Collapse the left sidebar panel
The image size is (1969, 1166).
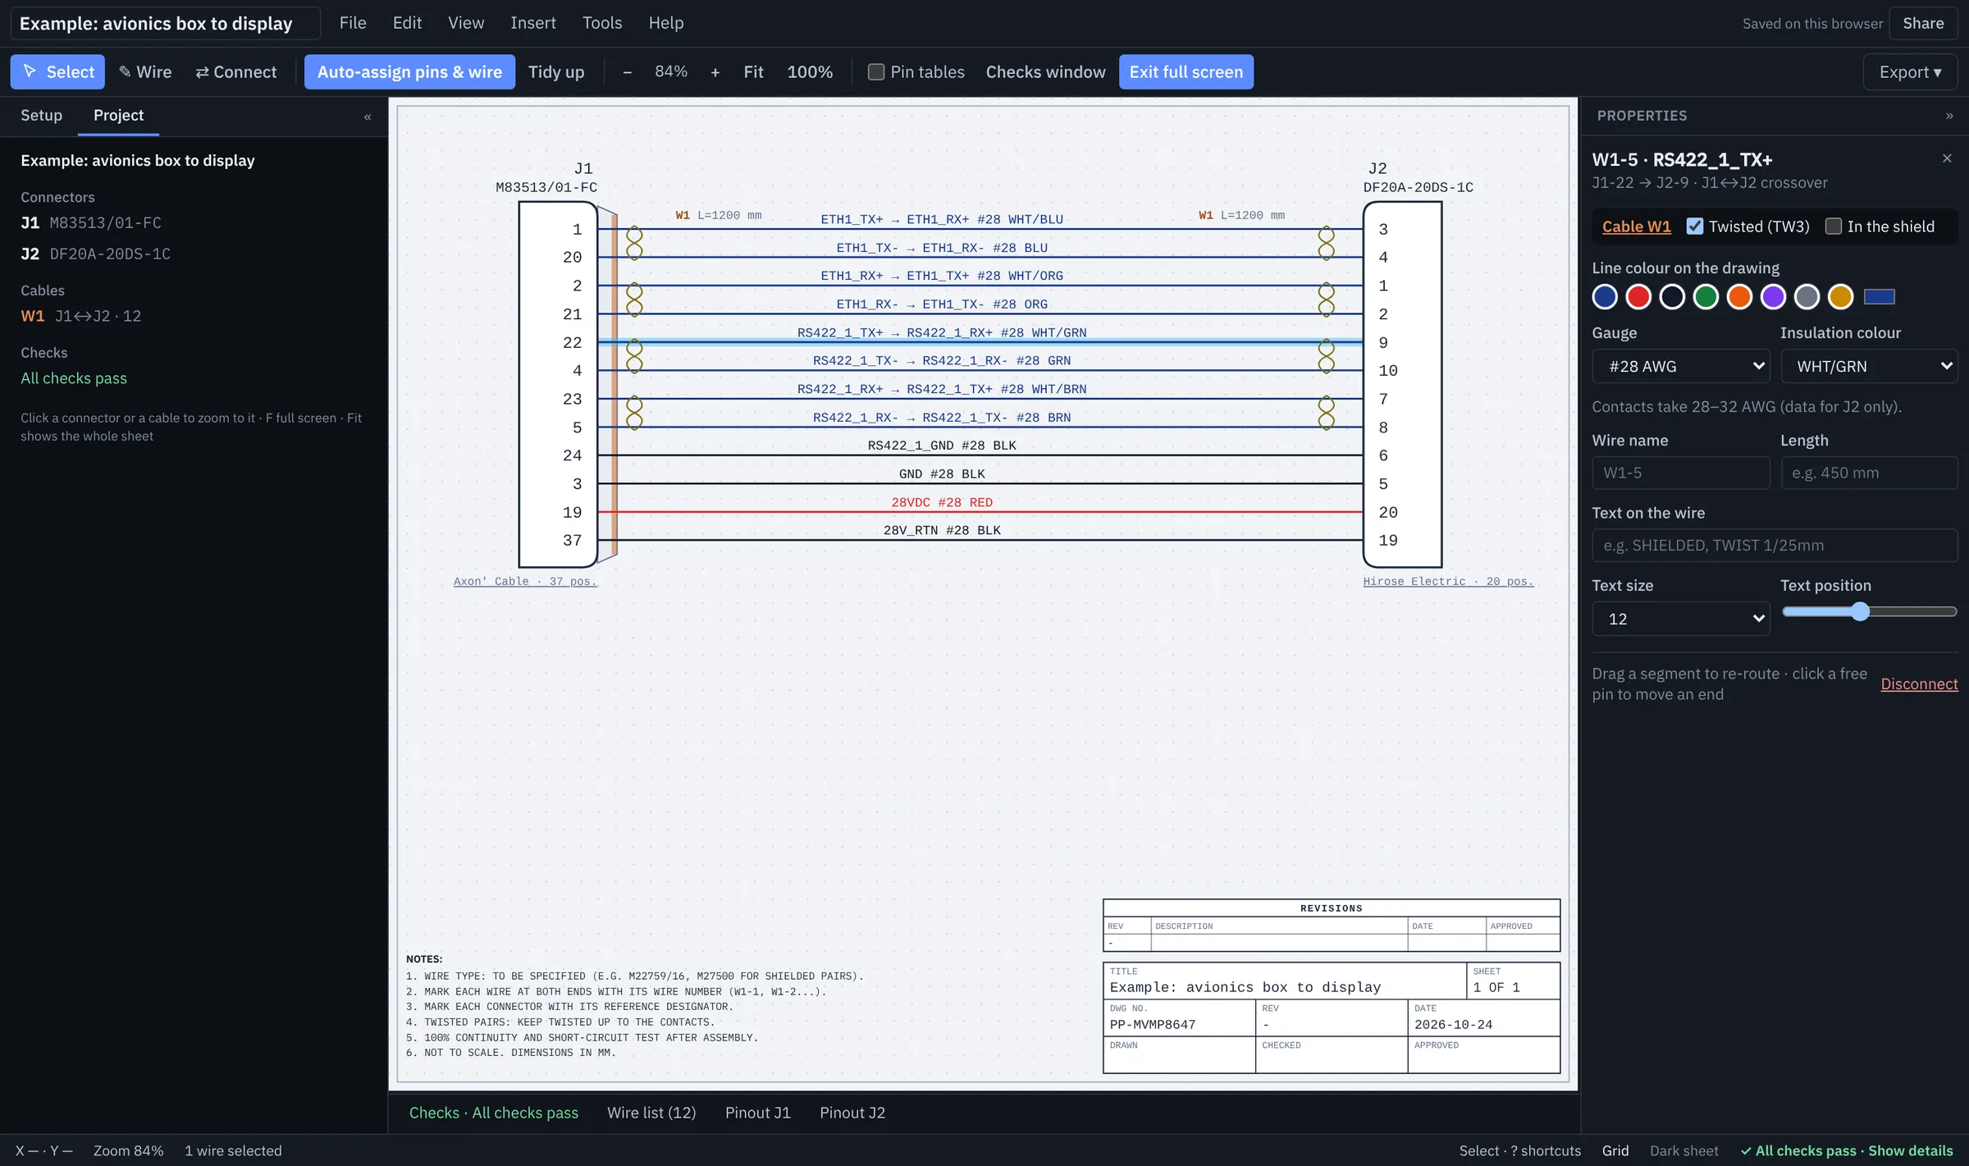point(368,117)
